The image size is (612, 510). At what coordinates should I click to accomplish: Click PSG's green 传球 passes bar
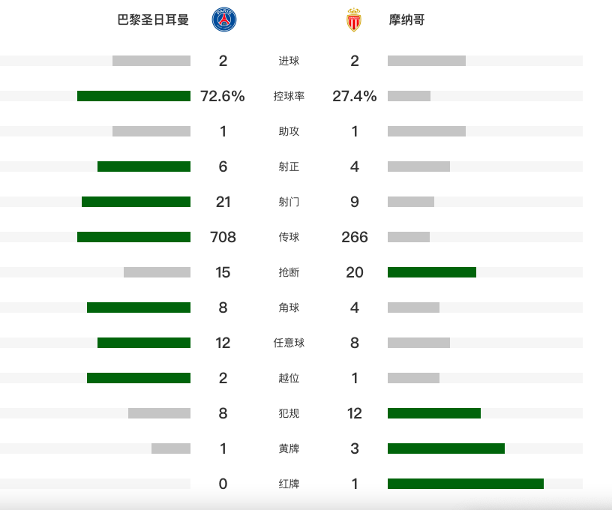[133, 237]
